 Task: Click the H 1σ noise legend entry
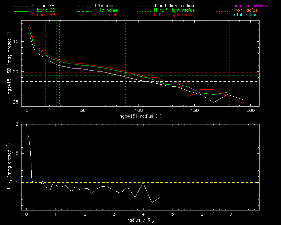106,10
